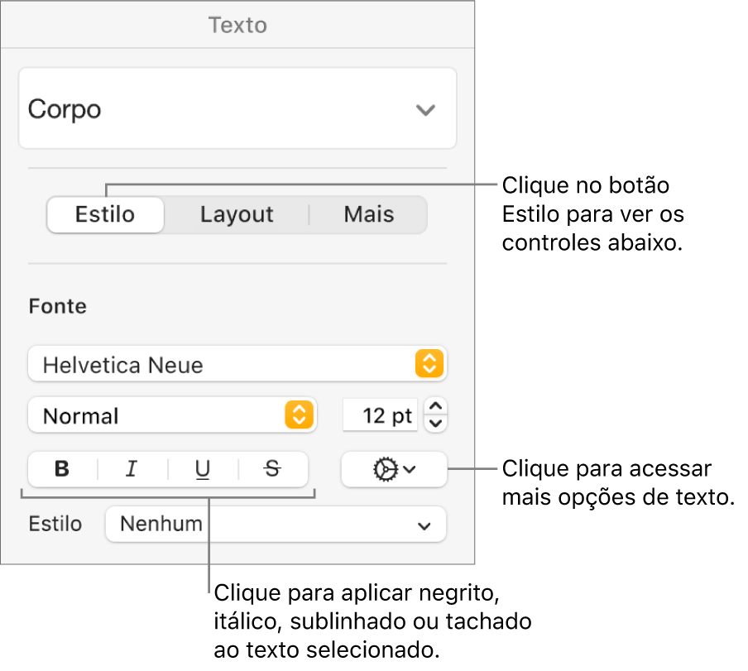Open the gear advanced text options menu
This screenshot has width=748, height=671.
[x=394, y=469]
